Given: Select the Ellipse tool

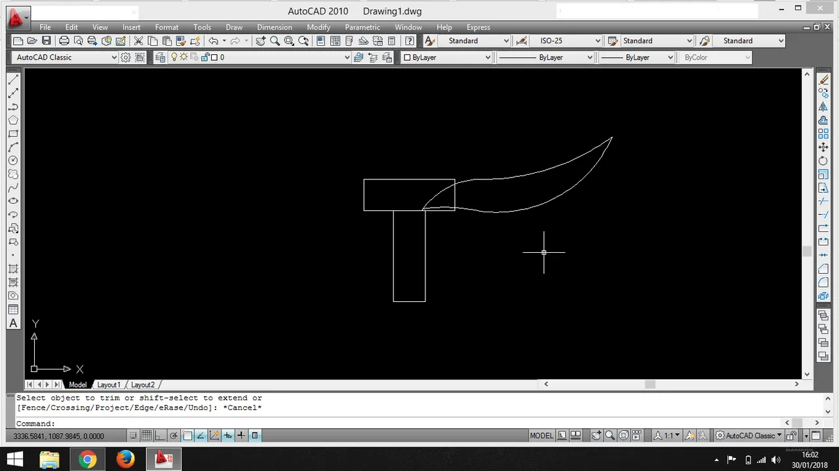Looking at the screenshot, I should pos(13,201).
